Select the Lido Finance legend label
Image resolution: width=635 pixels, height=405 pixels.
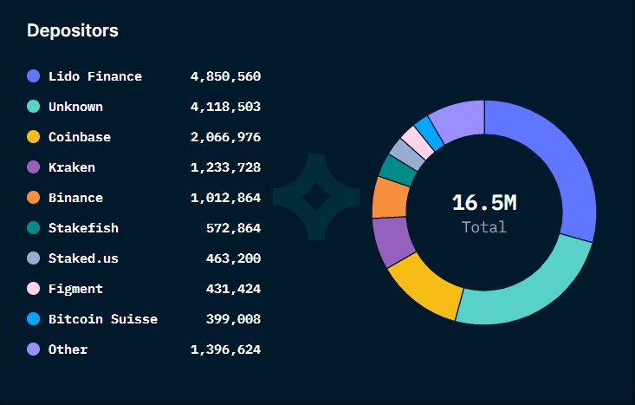[95, 76]
